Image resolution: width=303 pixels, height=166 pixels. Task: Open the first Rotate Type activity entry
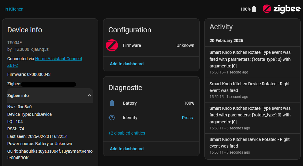[x=250, y=62]
